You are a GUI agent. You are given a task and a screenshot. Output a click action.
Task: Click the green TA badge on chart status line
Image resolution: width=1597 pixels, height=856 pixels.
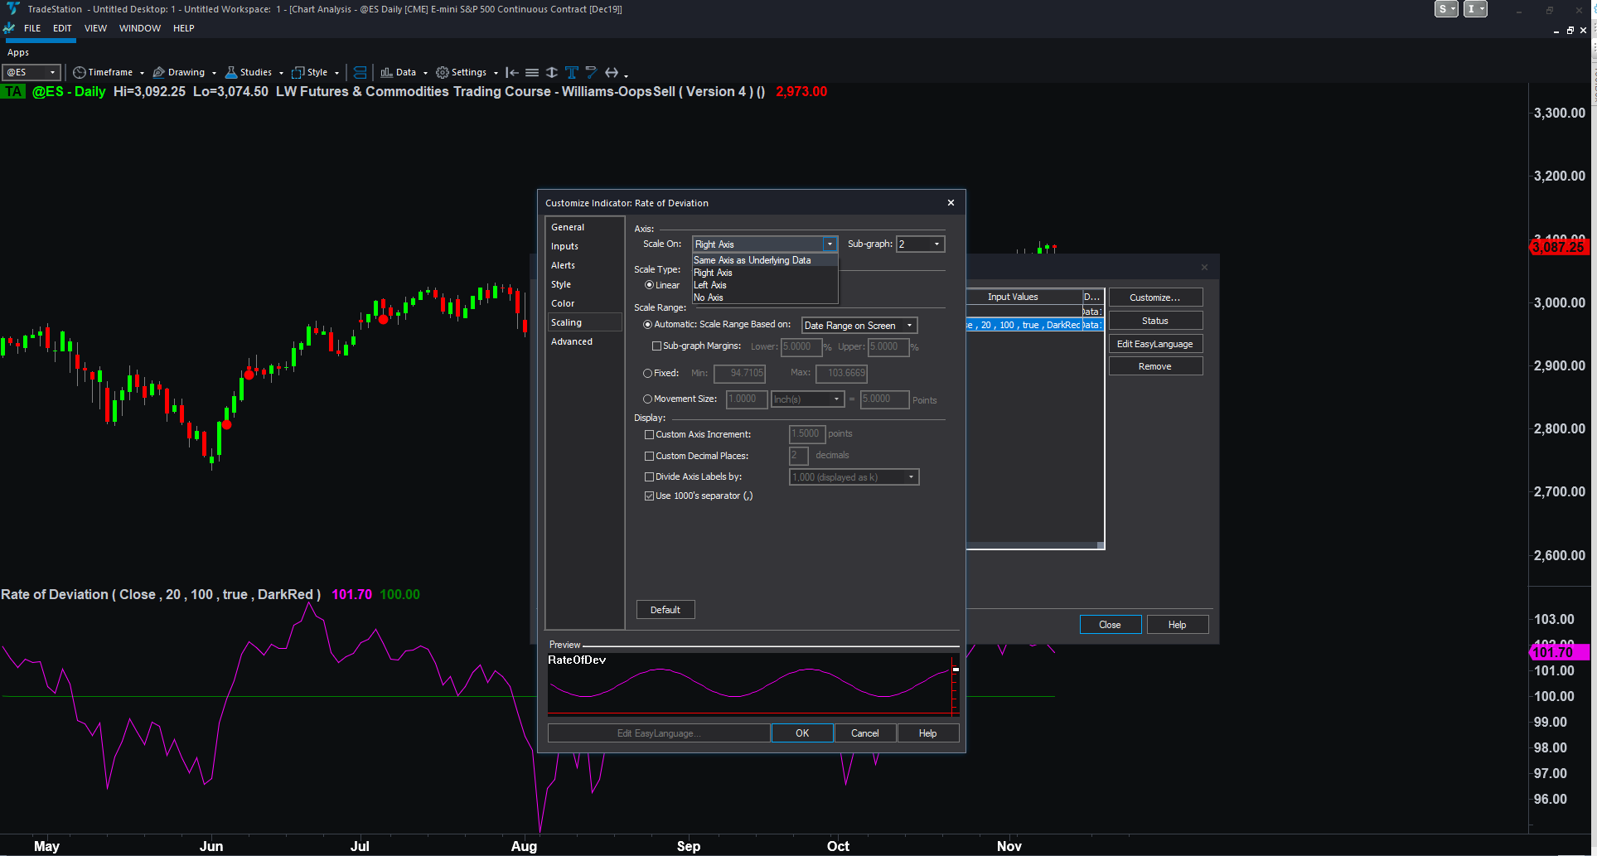point(14,92)
